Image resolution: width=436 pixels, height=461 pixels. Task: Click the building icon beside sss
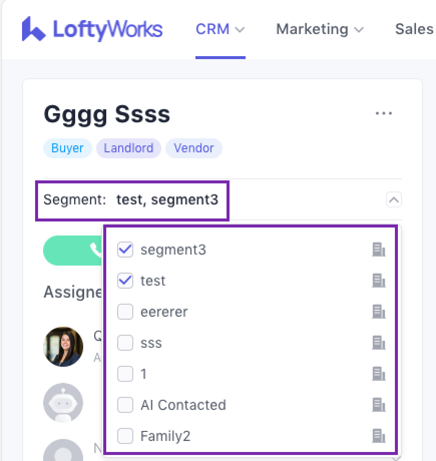coord(378,343)
